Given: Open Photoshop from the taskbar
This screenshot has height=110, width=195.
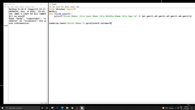Looking at the screenshot, I should click(x=57, y=108).
